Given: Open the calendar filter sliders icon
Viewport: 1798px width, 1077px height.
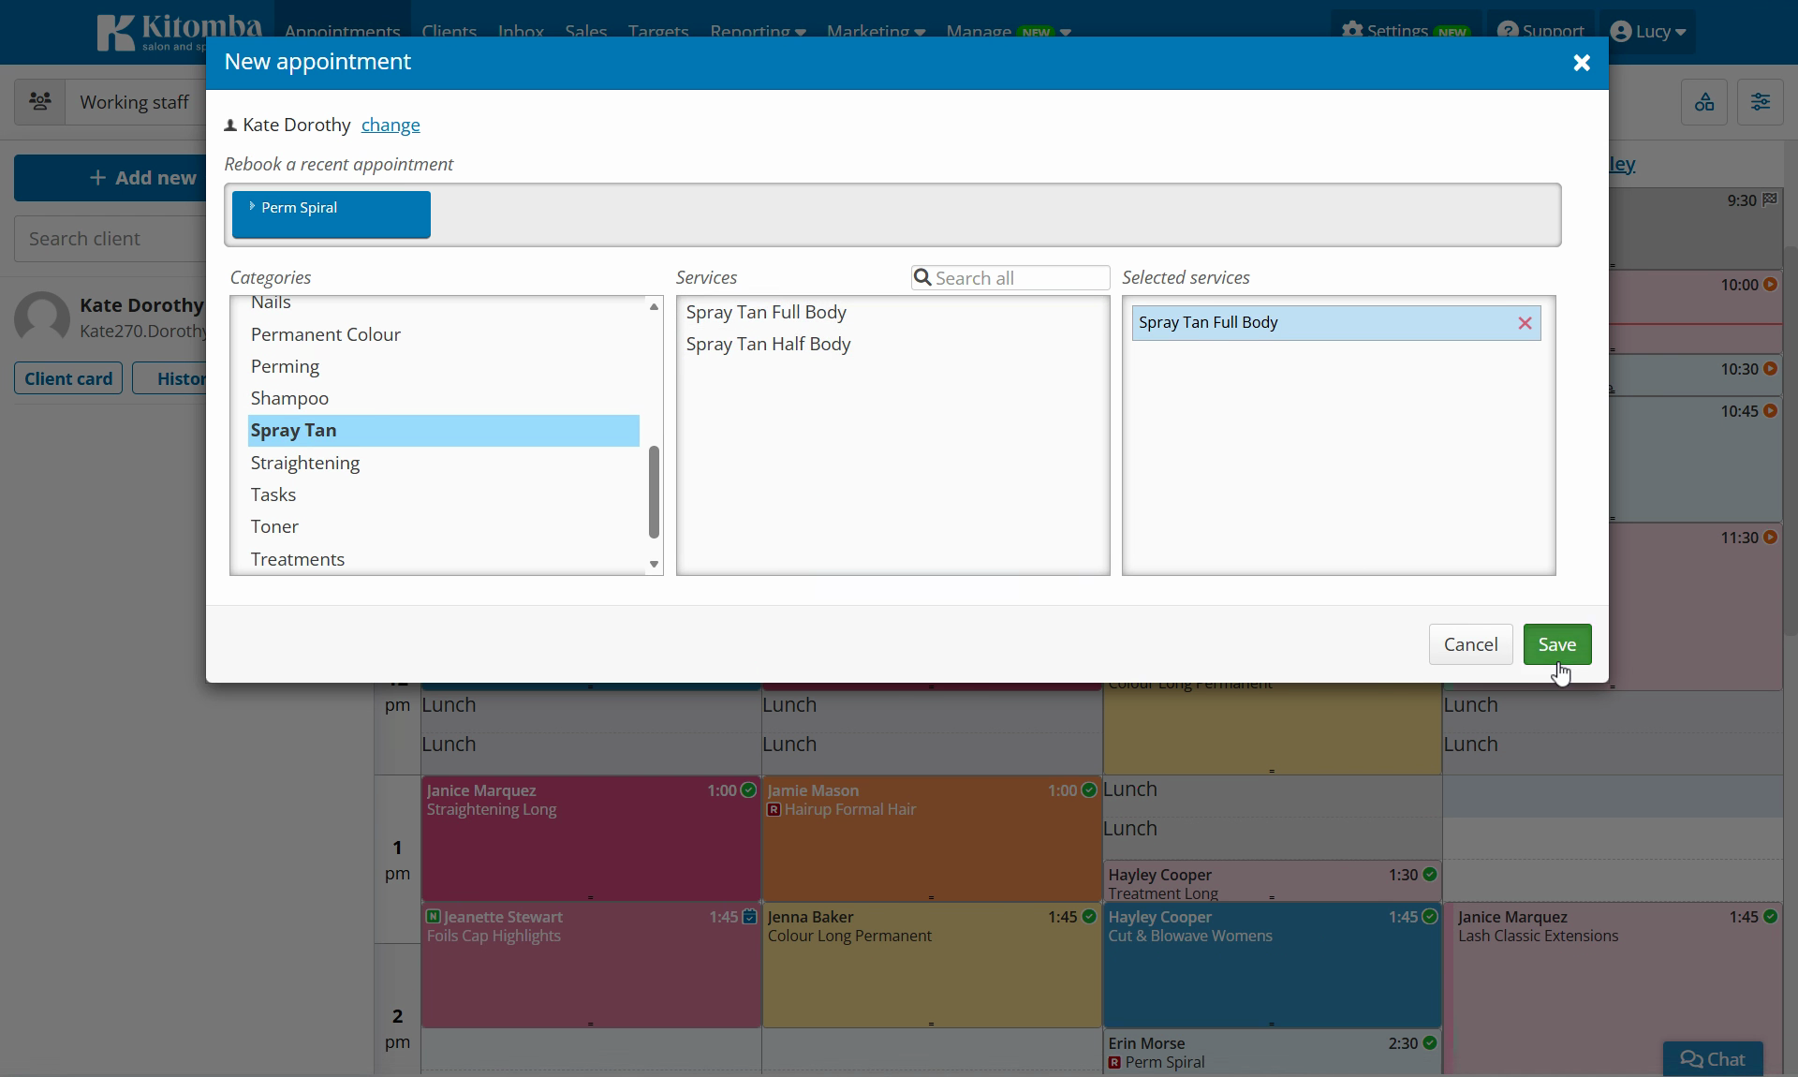Looking at the screenshot, I should 1761,102.
